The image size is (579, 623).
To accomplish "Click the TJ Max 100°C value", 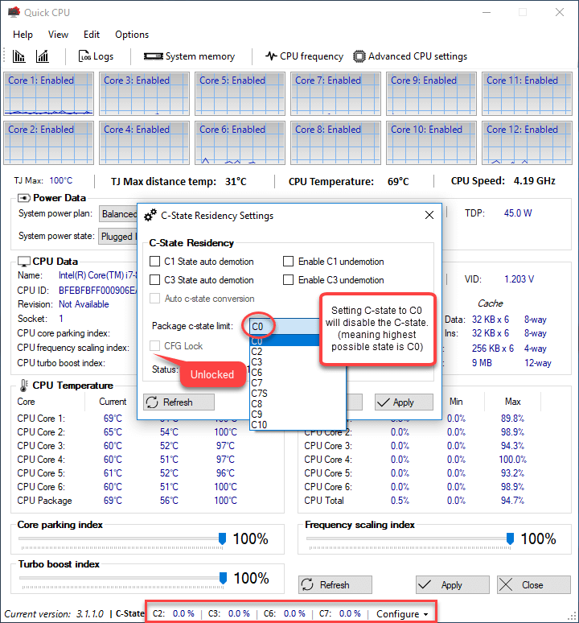I will point(61,180).
